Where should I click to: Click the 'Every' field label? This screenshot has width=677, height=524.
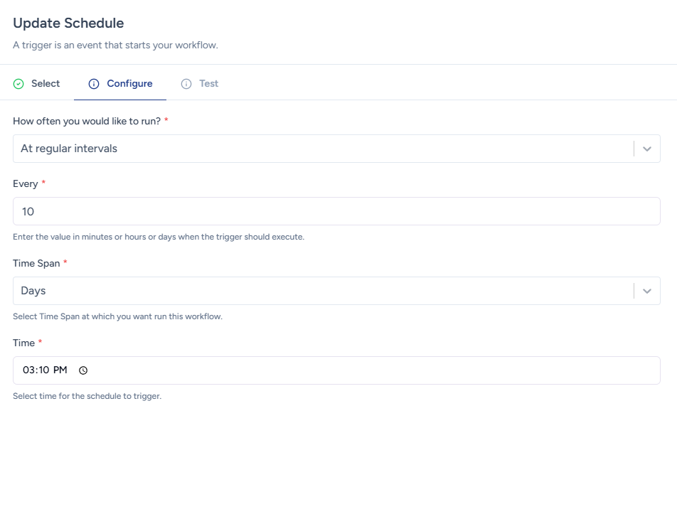coord(26,183)
